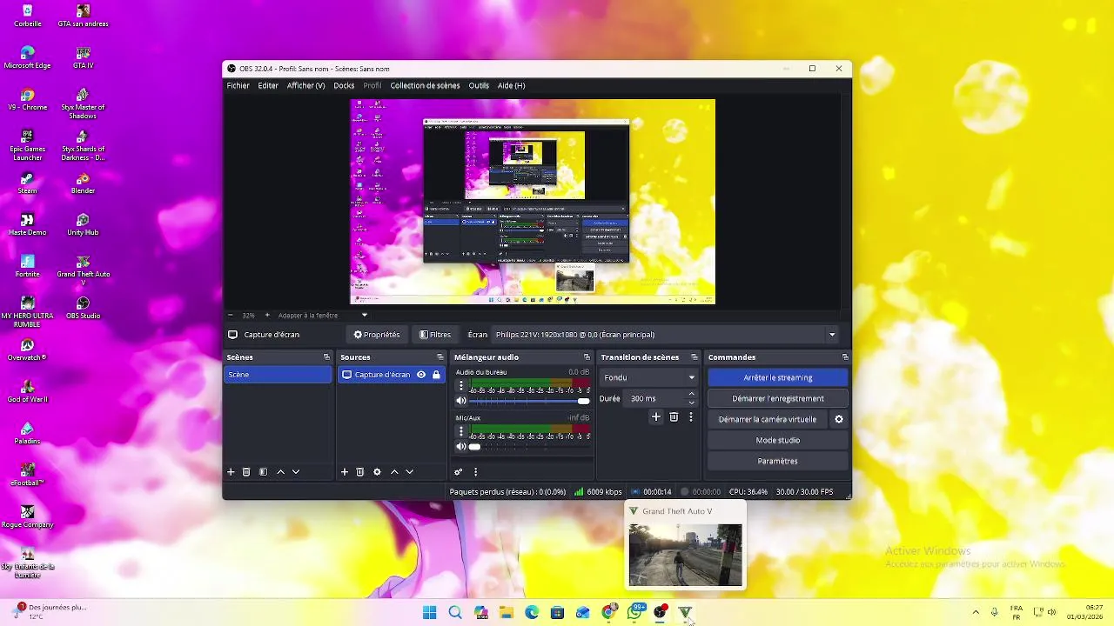The width and height of the screenshot is (1114, 626).
Task: Hide the Capture d'écran source eye
Action: click(x=421, y=375)
